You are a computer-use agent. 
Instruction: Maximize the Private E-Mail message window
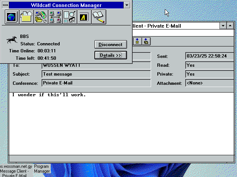(230, 26)
